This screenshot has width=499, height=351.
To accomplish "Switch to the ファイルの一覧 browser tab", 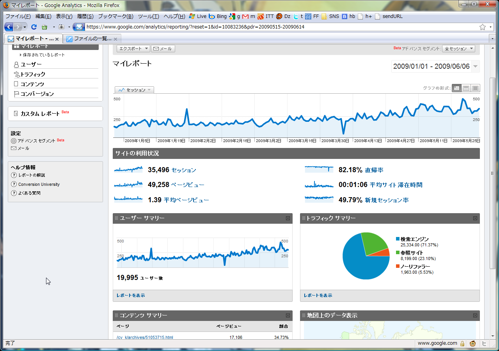I will click(92, 39).
